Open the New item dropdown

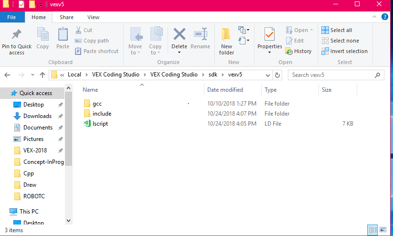click(x=244, y=30)
